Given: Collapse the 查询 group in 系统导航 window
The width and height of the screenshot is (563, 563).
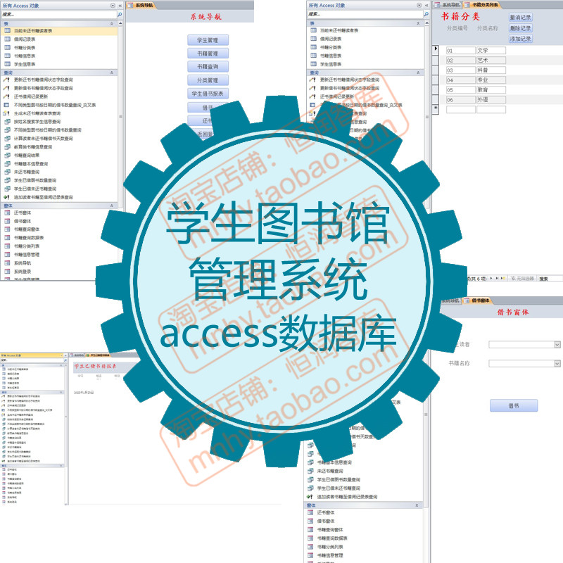Looking at the screenshot, I should point(112,72).
